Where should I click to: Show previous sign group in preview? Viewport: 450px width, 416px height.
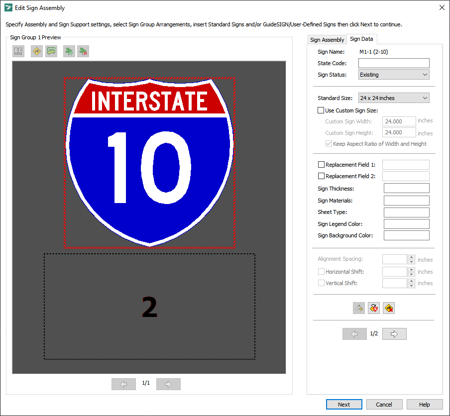[123, 384]
